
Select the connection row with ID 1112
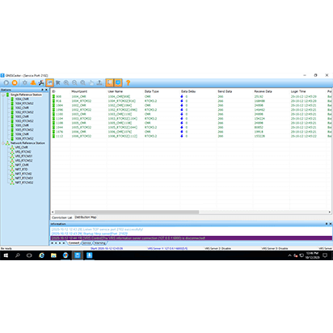point(192,136)
